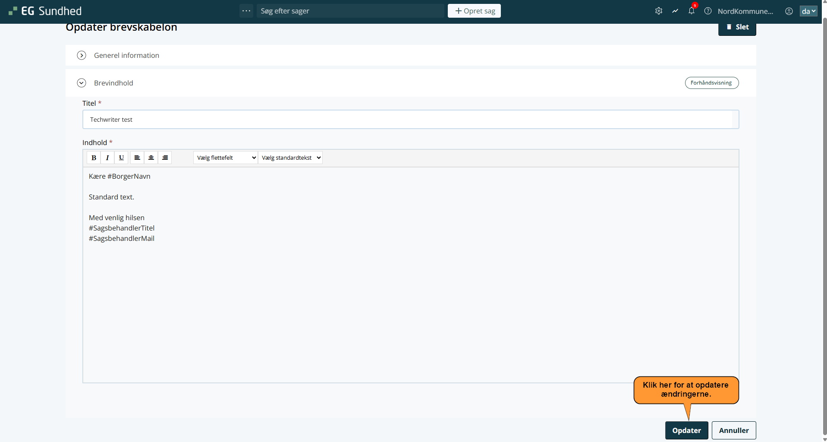The width and height of the screenshot is (827, 442).
Task: Expand the Generel information section
Action: tap(82, 55)
